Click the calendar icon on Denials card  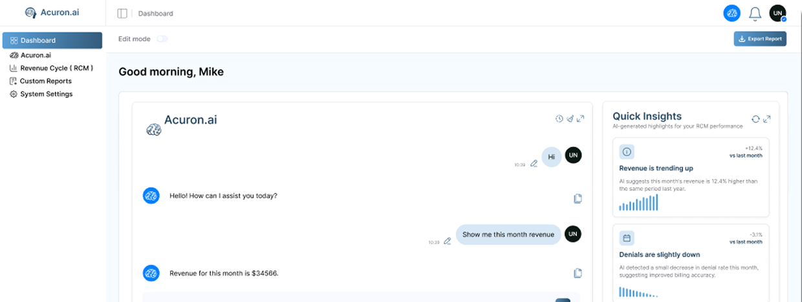627,238
